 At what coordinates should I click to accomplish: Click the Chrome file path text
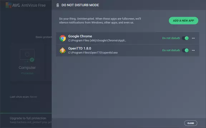tap(97, 41)
